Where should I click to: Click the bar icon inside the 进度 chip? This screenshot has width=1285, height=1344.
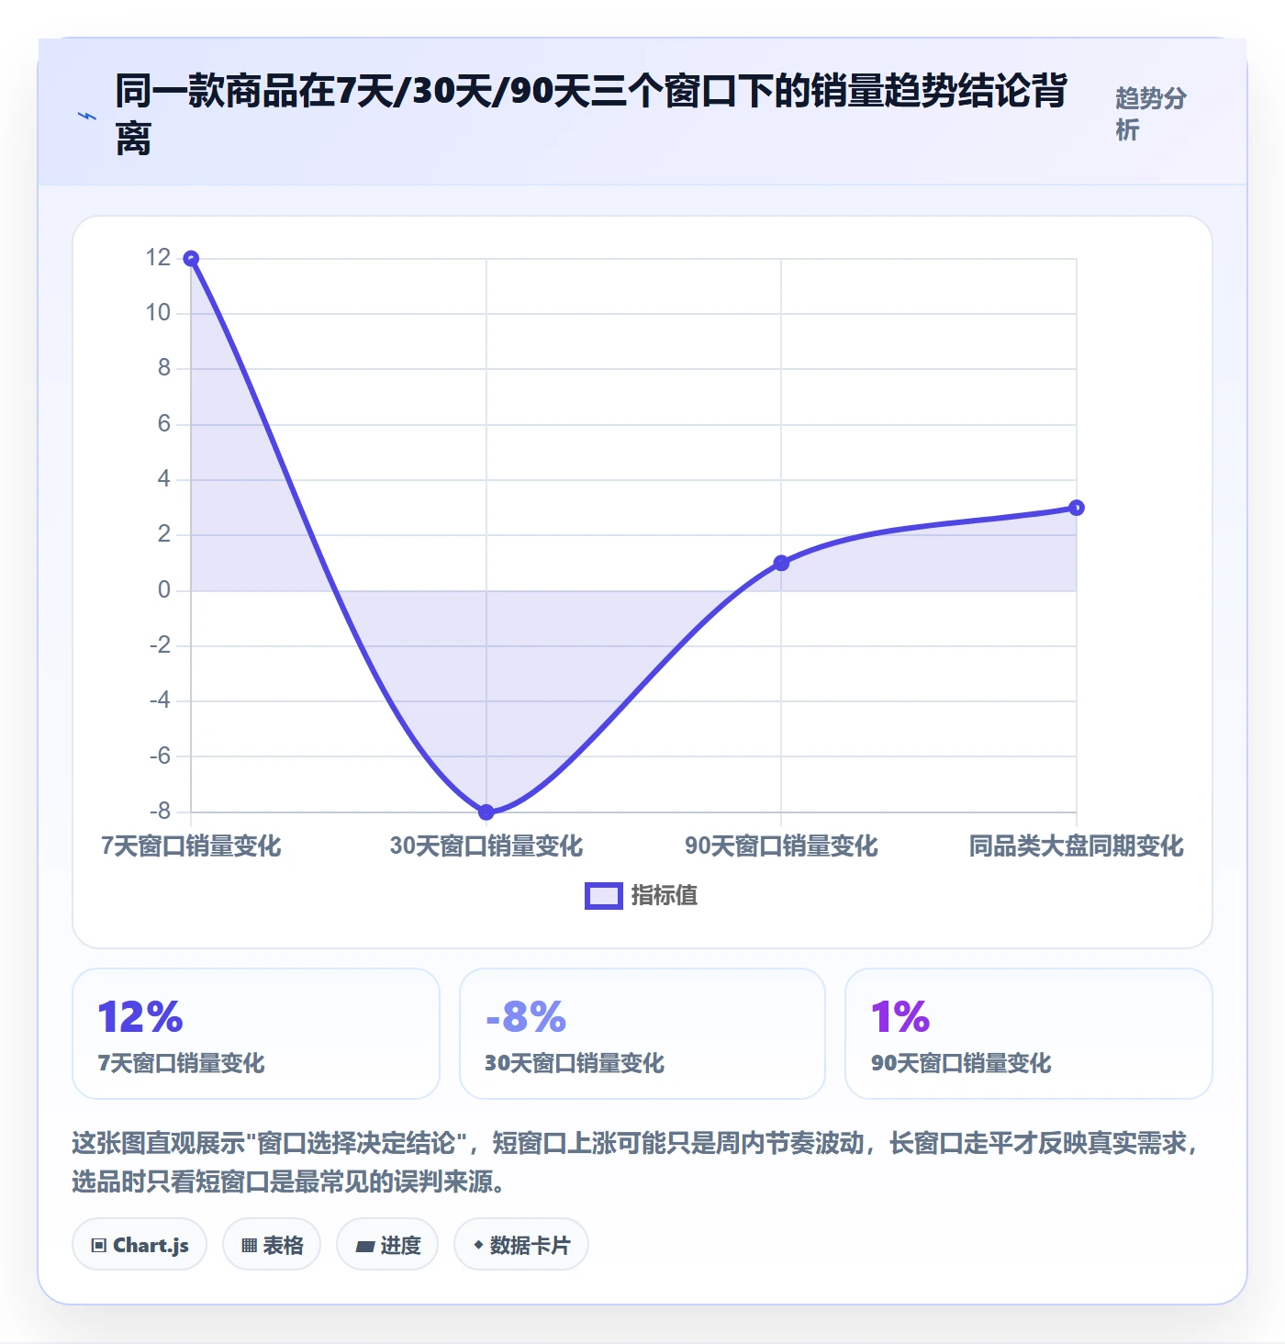tap(365, 1246)
